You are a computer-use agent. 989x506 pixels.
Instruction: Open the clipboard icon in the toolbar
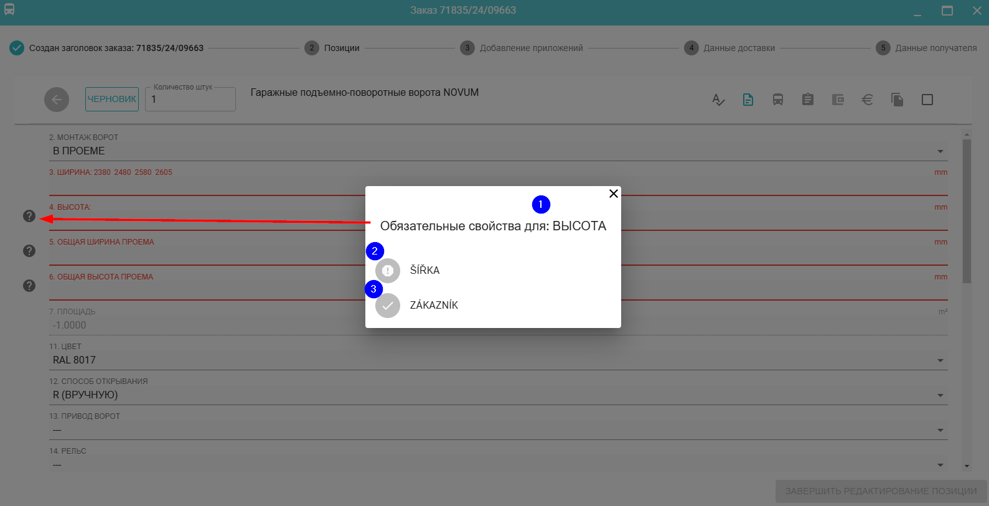pos(808,100)
